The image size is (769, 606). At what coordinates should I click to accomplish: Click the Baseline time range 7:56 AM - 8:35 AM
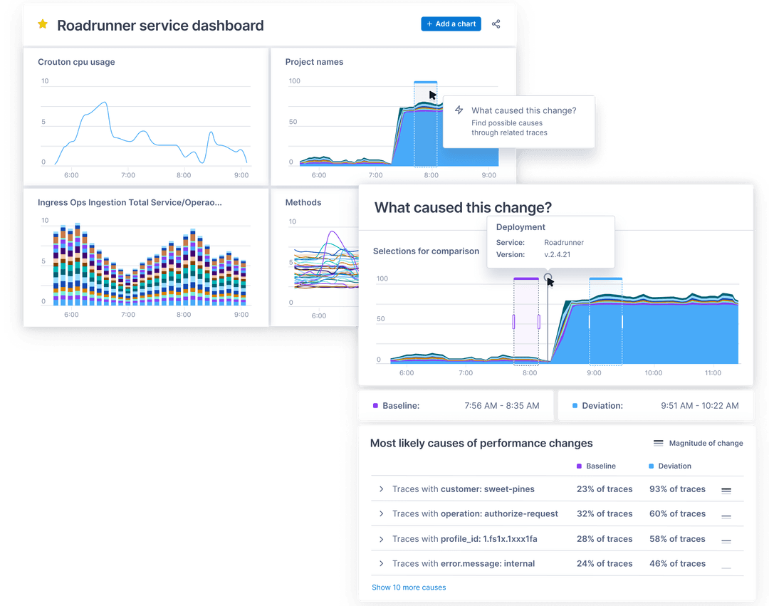point(502,405)
